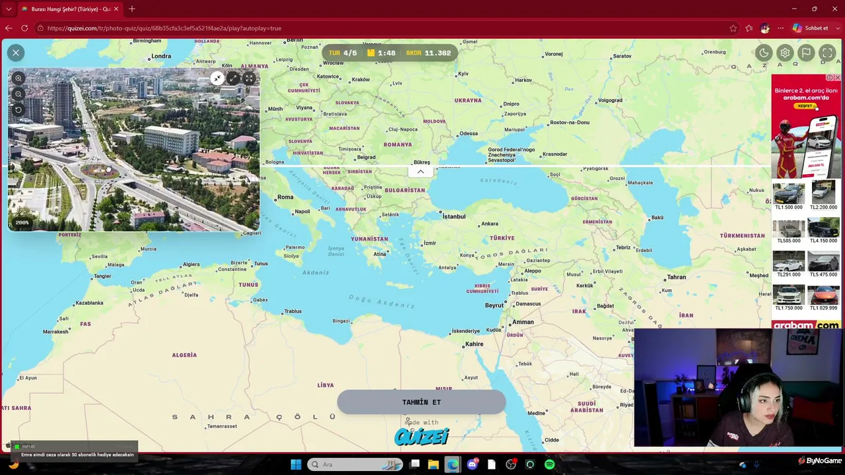Add this page to favorites
The image size is (845, 475).
733,28
